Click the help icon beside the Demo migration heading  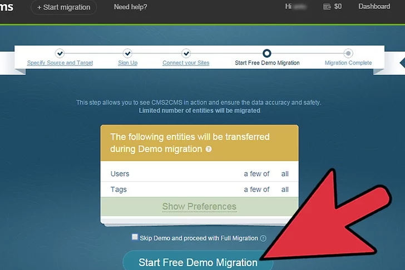(209, 149)
